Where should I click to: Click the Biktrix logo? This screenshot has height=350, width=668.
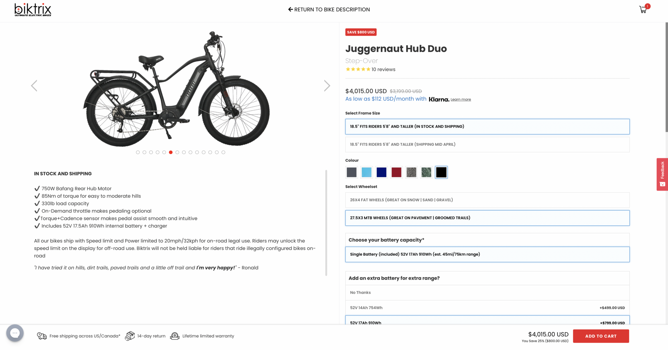[33, 10]
